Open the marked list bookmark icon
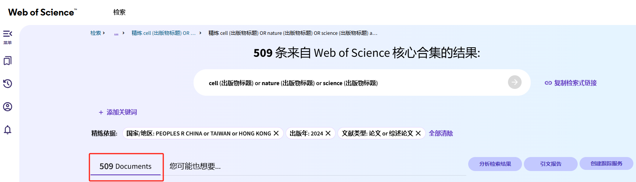636x182 pixels. click(8, 61)
